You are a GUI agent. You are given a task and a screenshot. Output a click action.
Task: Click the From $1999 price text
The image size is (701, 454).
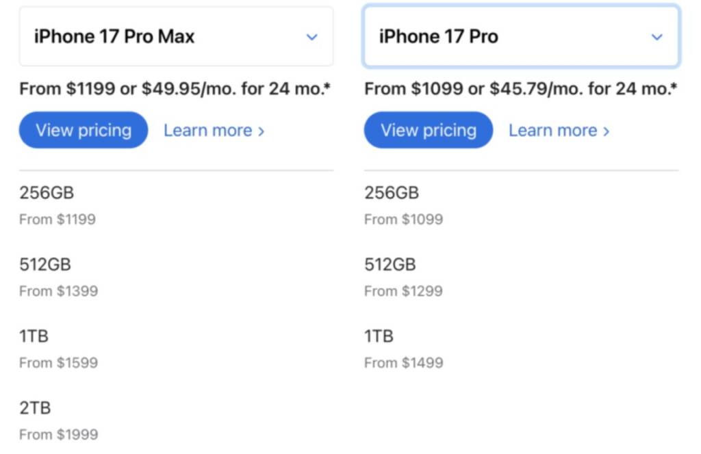coord(59,434)
